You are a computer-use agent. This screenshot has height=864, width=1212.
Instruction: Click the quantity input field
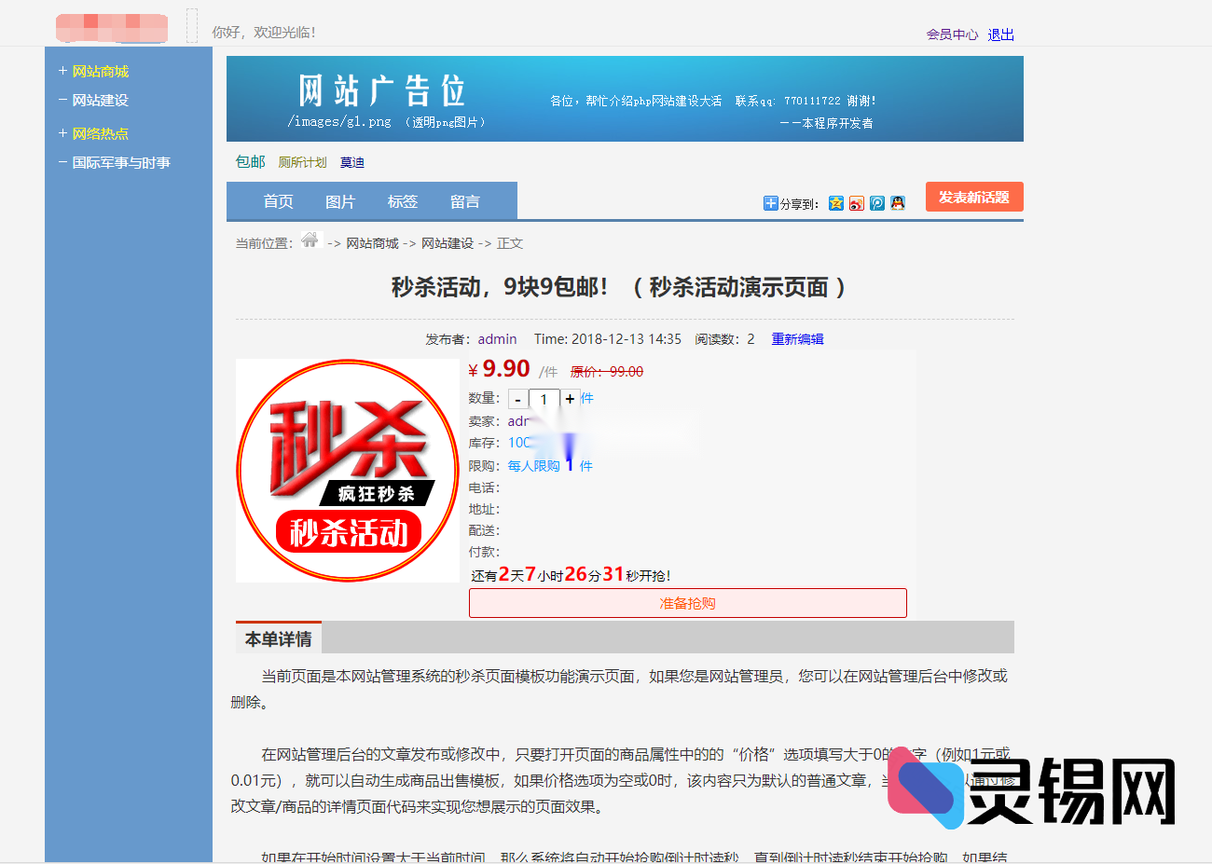544,398
